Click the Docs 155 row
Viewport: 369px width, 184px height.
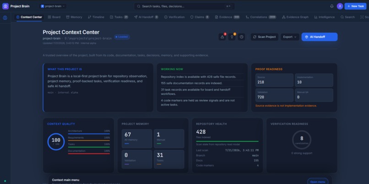pos(228,161)
